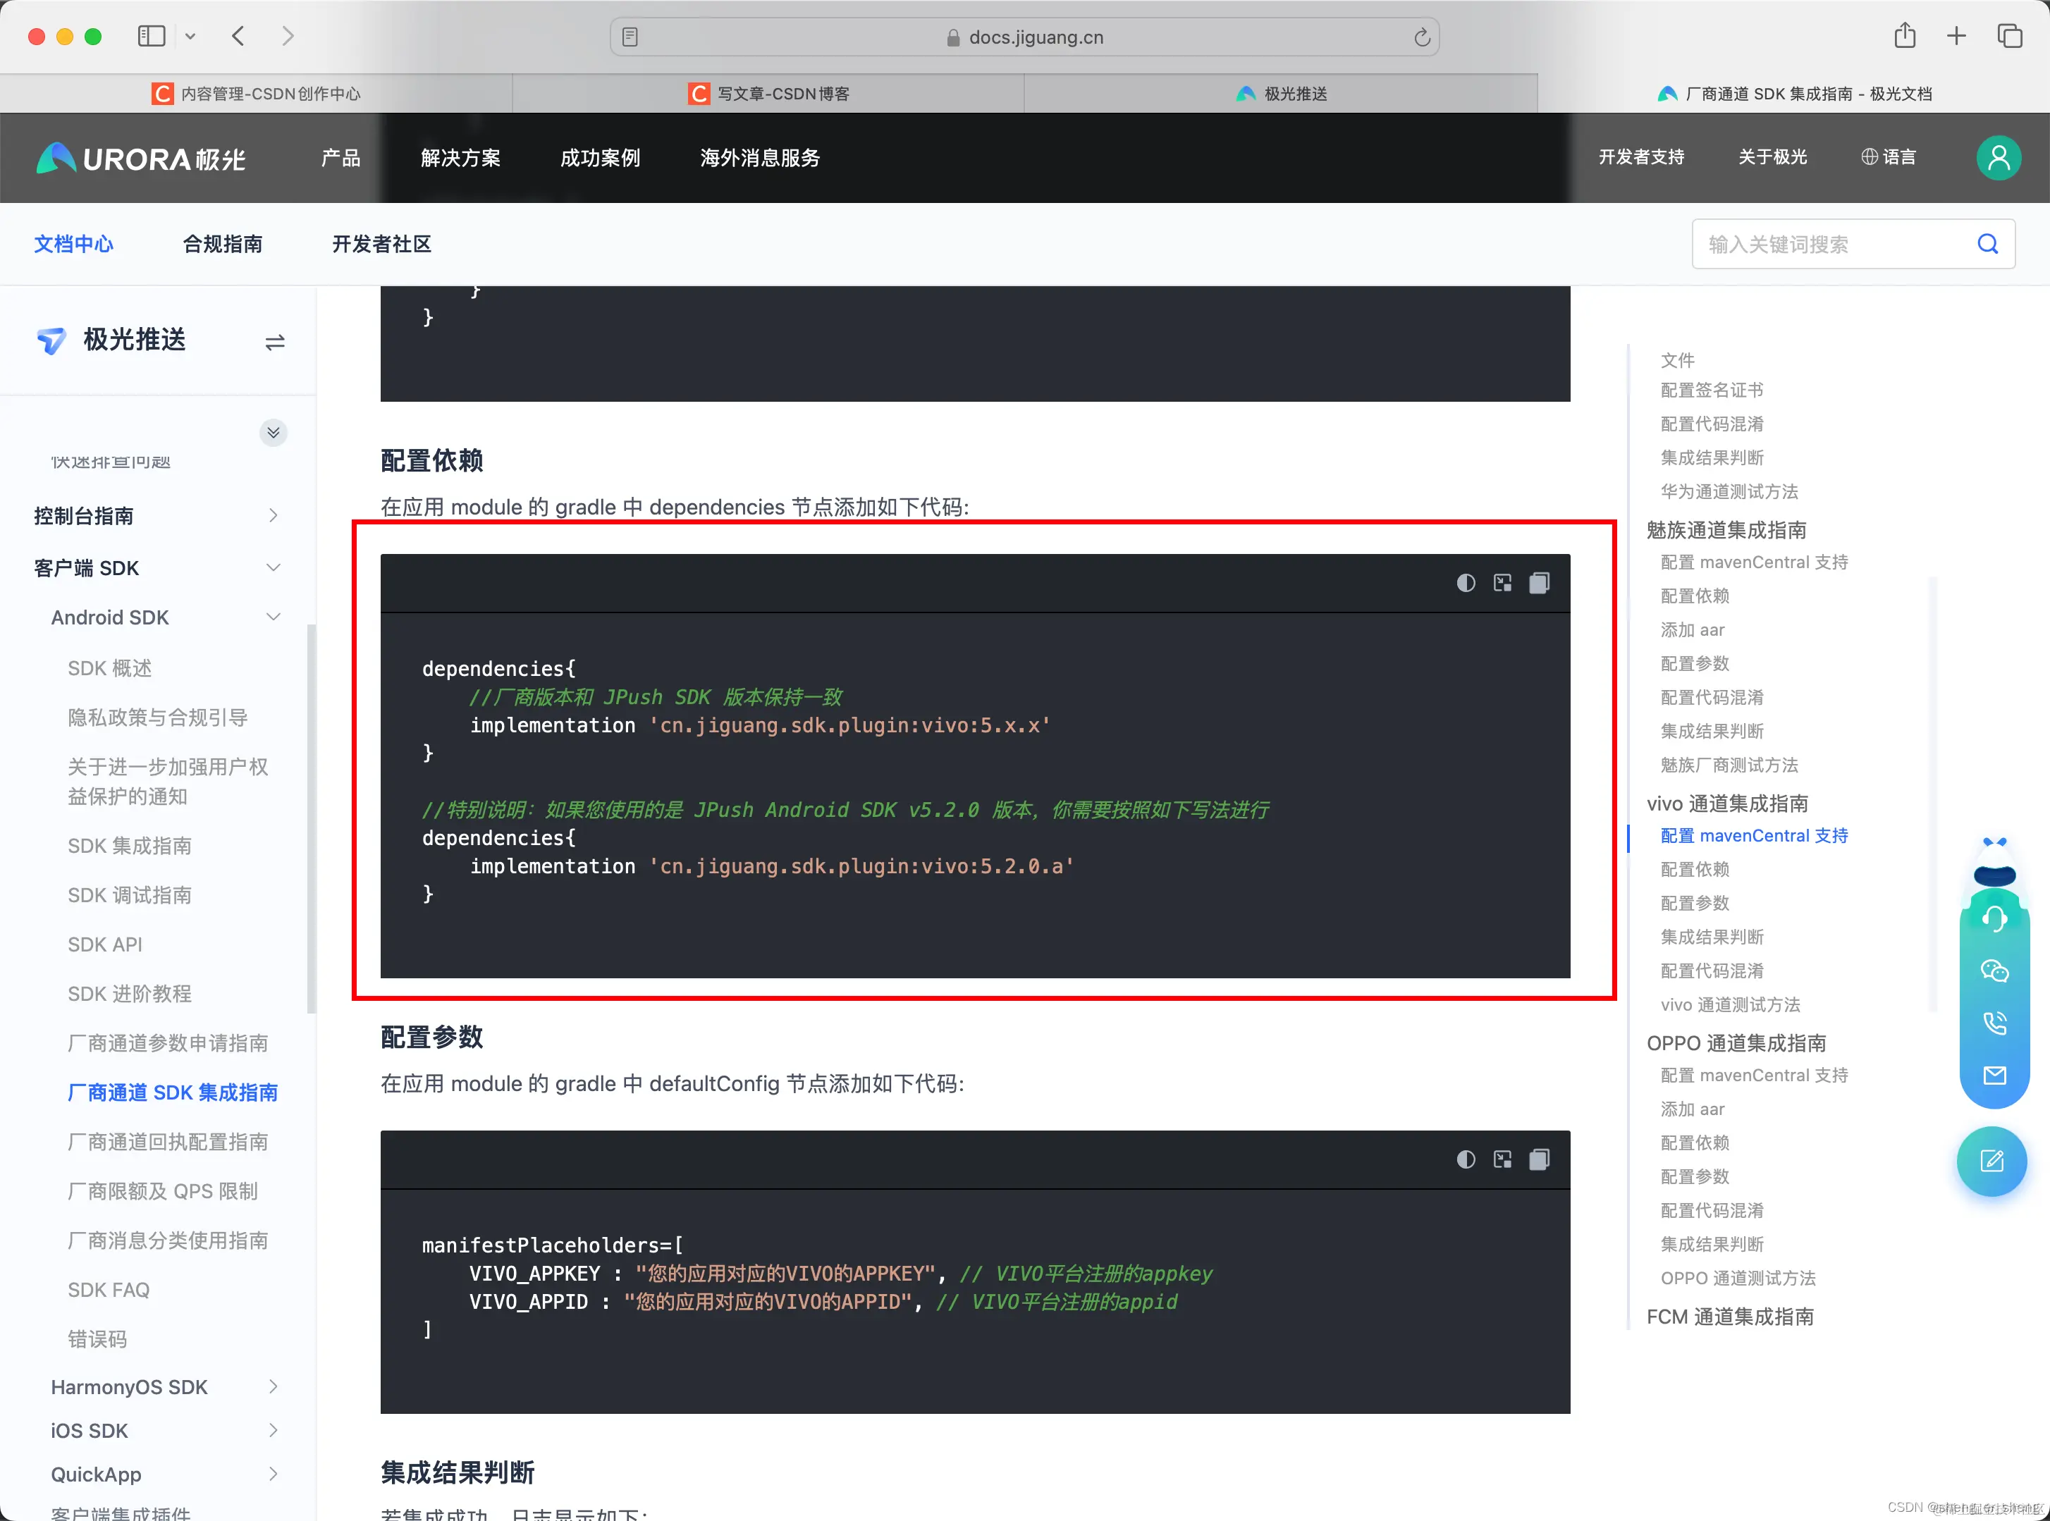Open the 合规指南 navigation tab

[x=222, y=244]
